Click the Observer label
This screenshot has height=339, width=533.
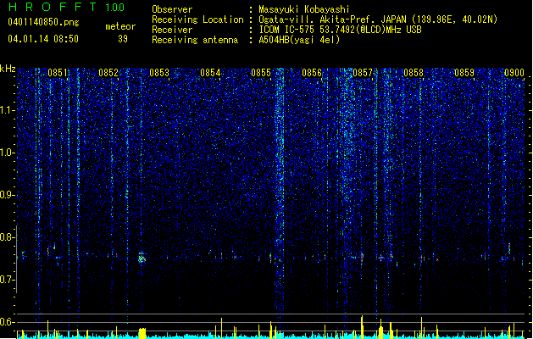[x=172, y=9]
